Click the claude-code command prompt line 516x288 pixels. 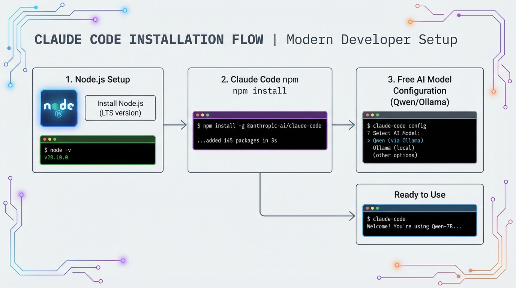pyautogui.click(x=386, y=219)
